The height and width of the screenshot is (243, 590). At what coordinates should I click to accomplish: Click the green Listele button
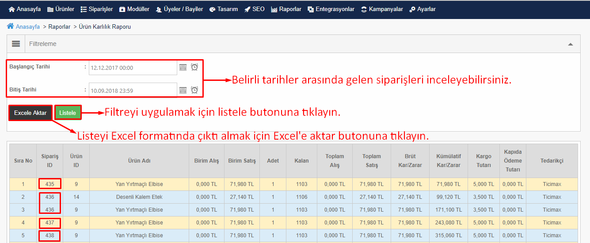pyautogui.click(x=68, y=113)
